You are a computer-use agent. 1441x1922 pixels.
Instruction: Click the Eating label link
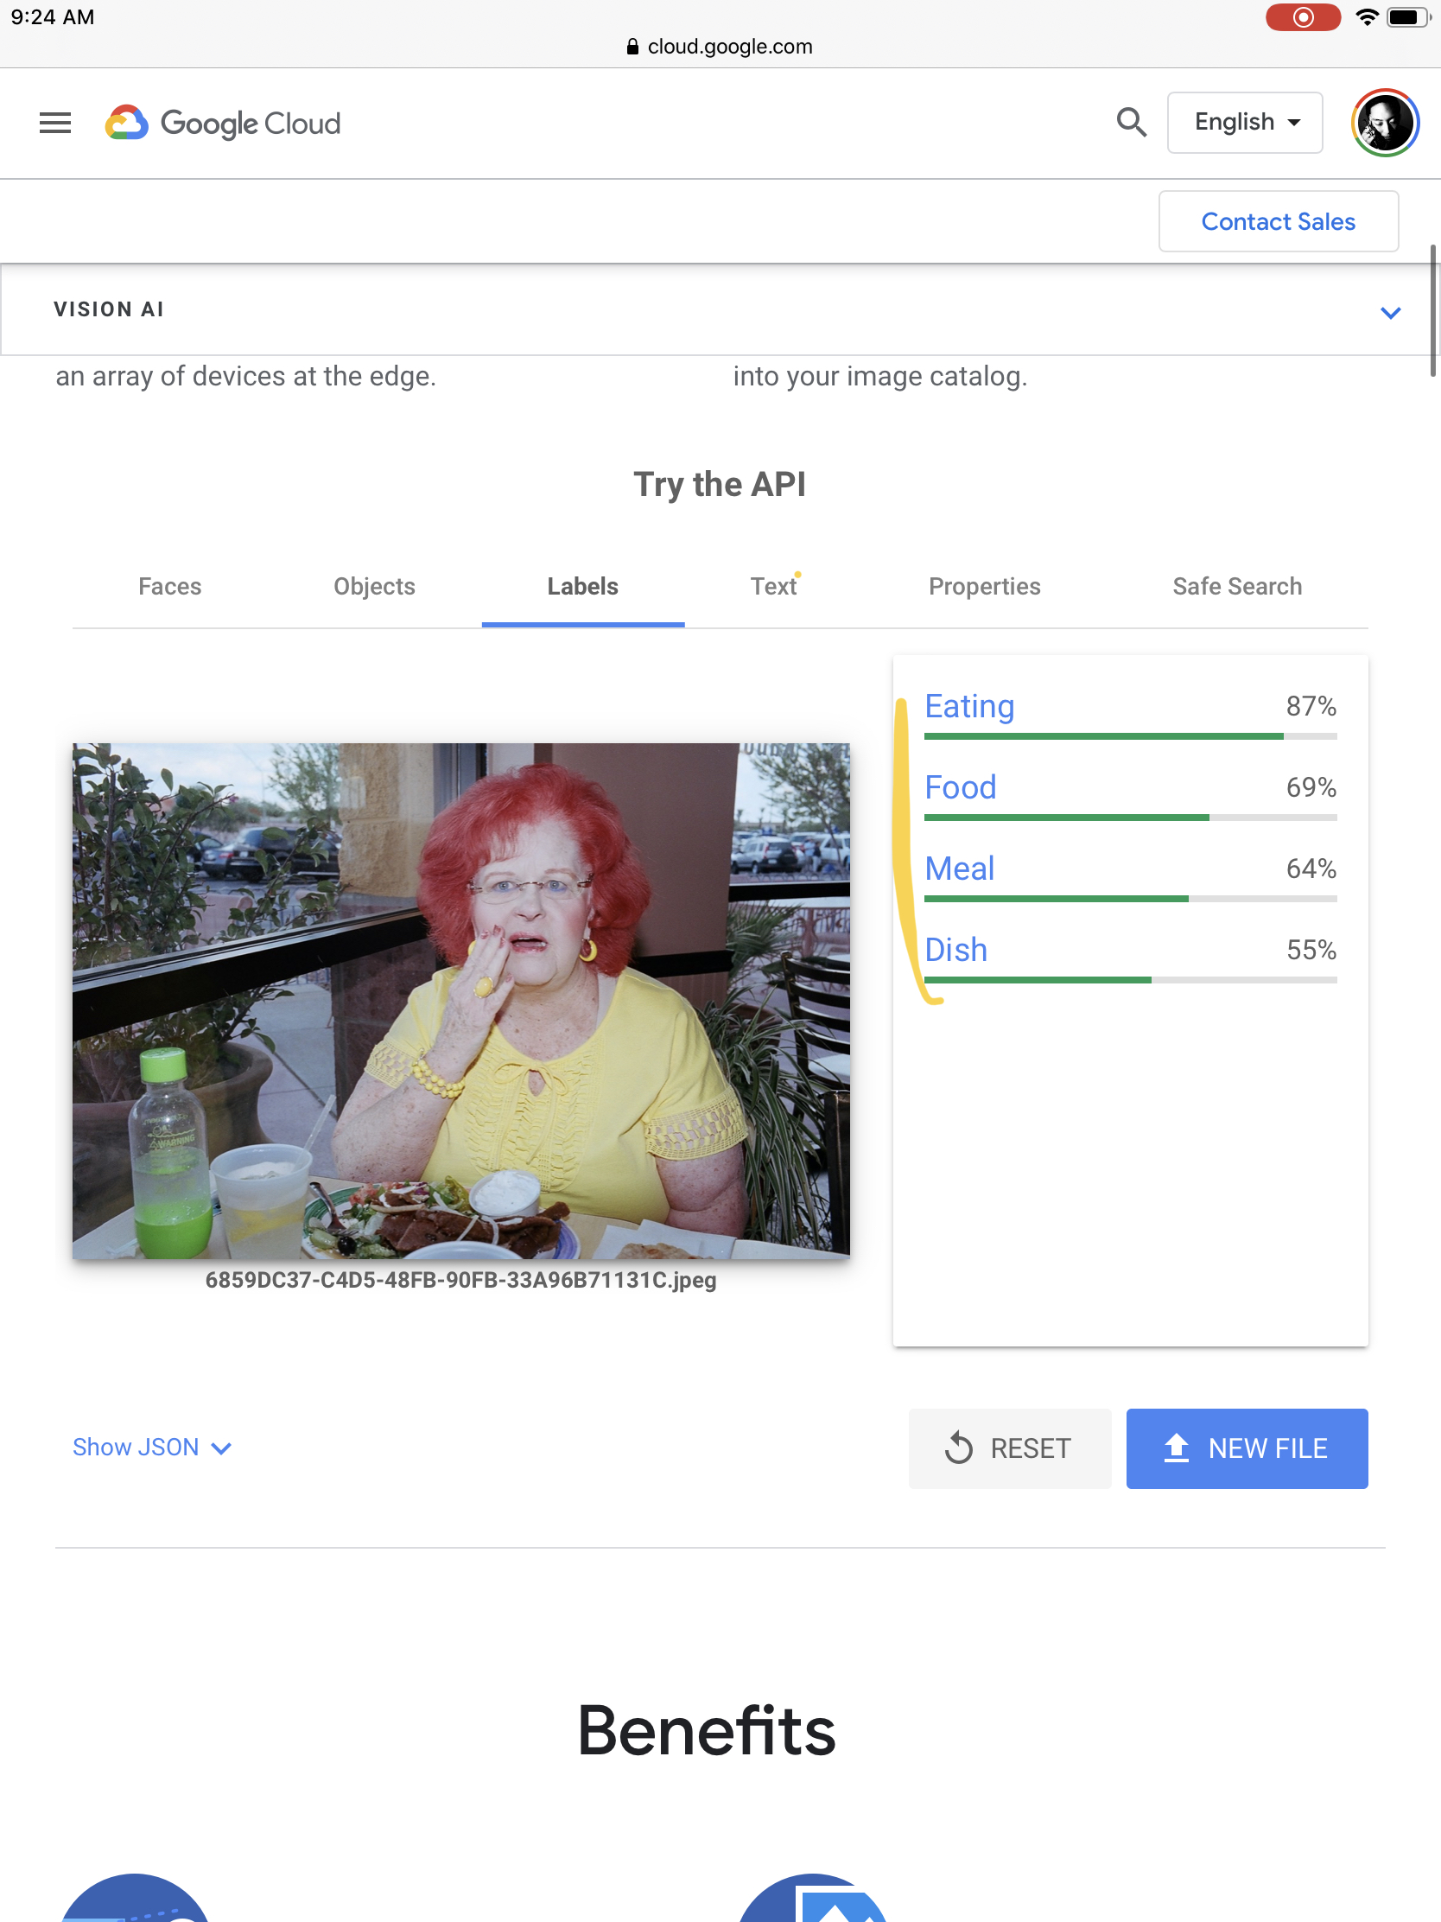tap(969, 705)
